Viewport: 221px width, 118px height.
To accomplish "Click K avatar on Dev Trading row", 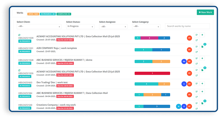I will 184,84.
